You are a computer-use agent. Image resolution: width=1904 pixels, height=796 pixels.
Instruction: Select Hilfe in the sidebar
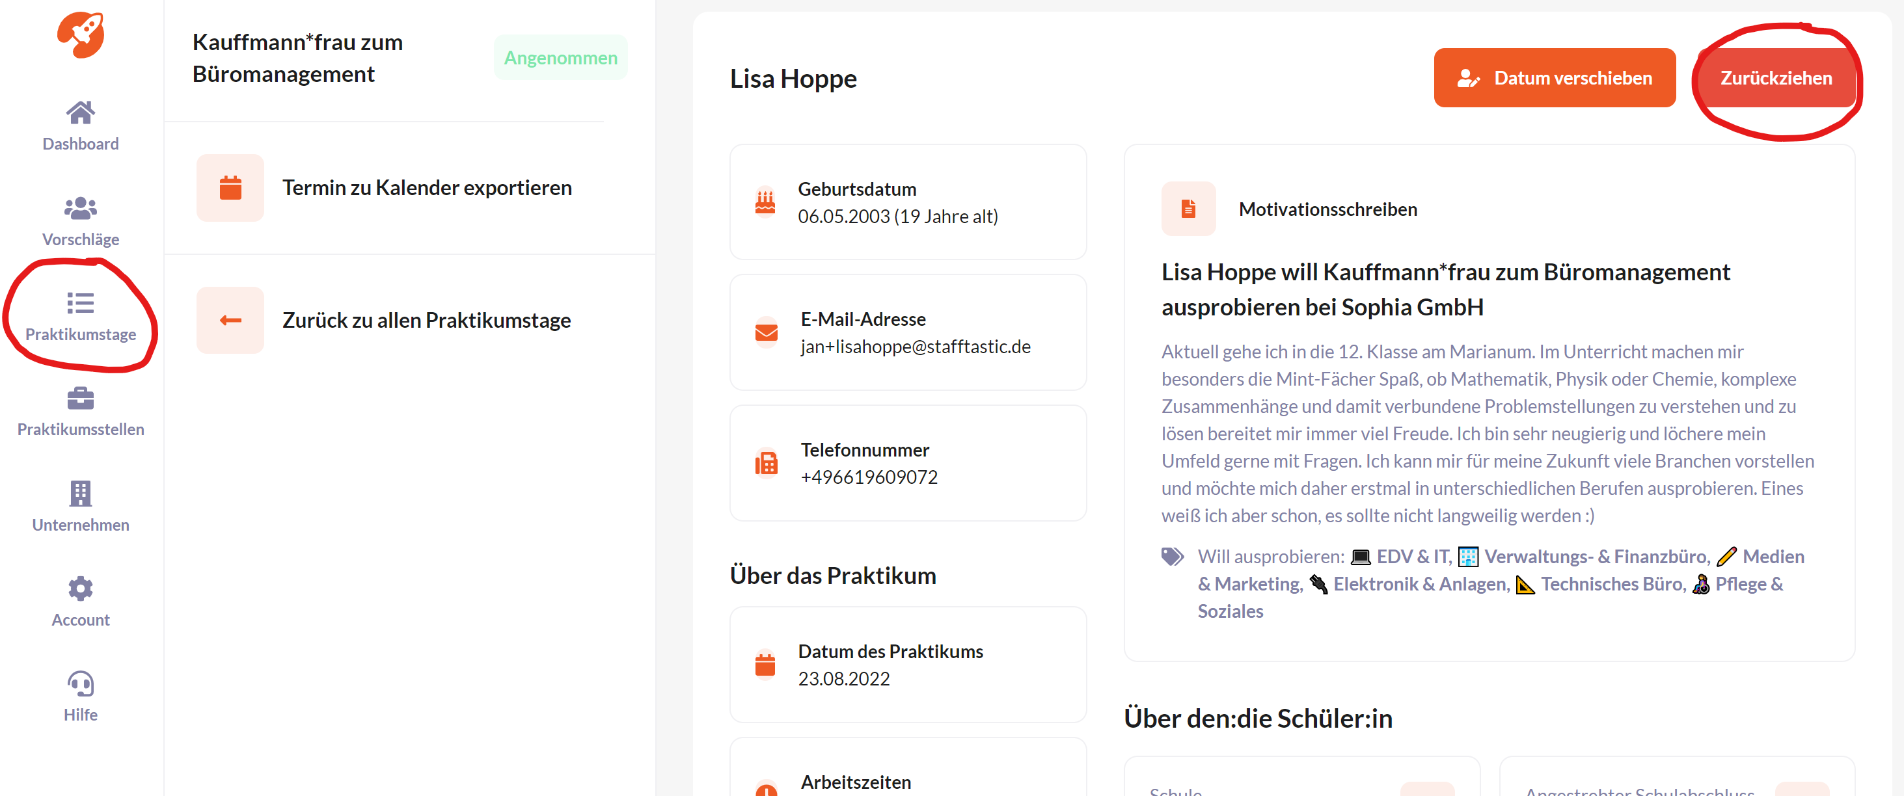[x=81, y=715]
